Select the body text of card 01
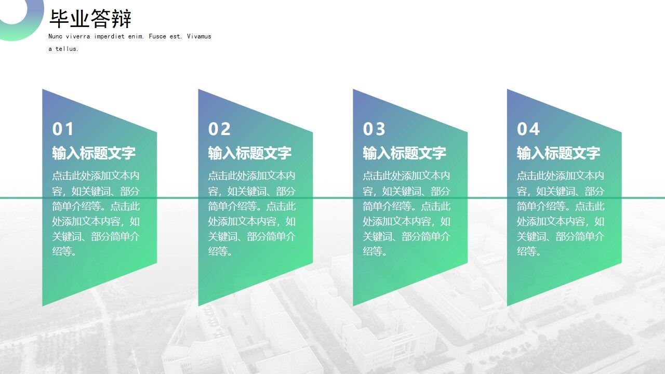 pyautogui.click(x=96, y=213)
